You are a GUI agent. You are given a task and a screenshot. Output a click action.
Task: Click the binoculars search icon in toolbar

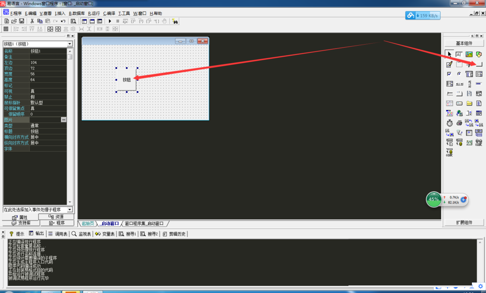coord(175,21)
